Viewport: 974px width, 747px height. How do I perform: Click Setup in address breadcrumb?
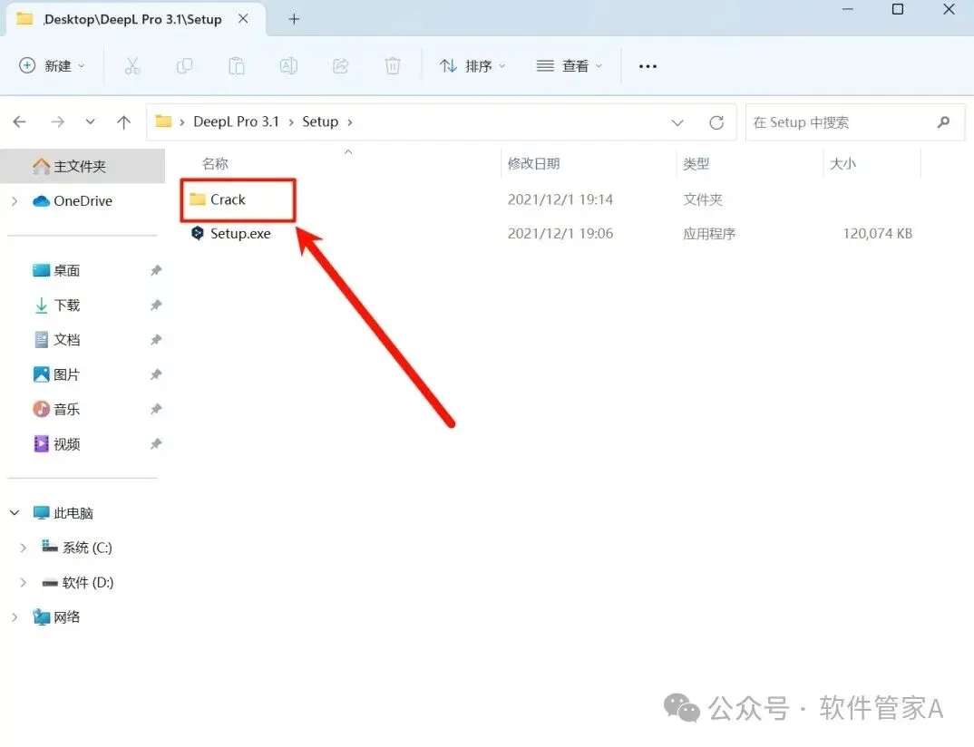(x=320, y=121)
